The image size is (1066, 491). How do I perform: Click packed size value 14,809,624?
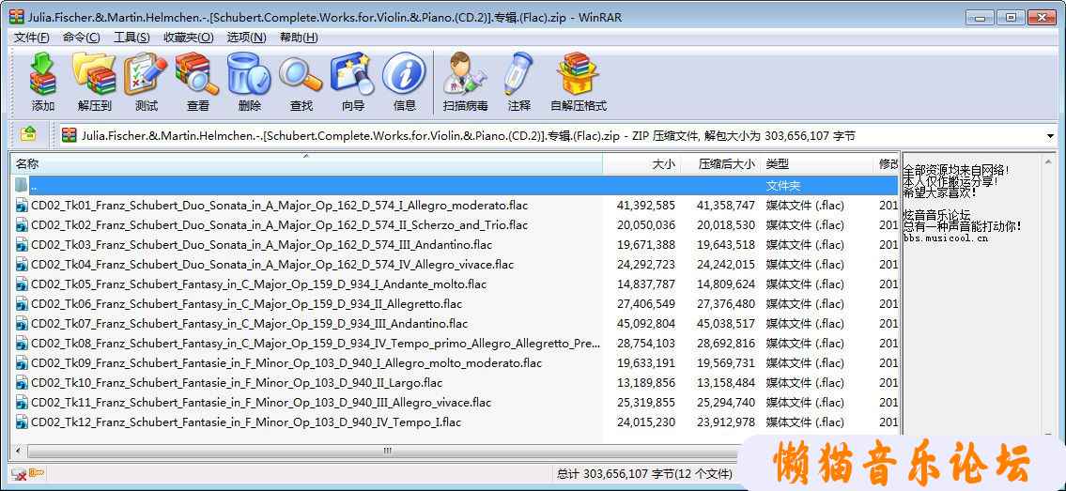click(725, 284)
